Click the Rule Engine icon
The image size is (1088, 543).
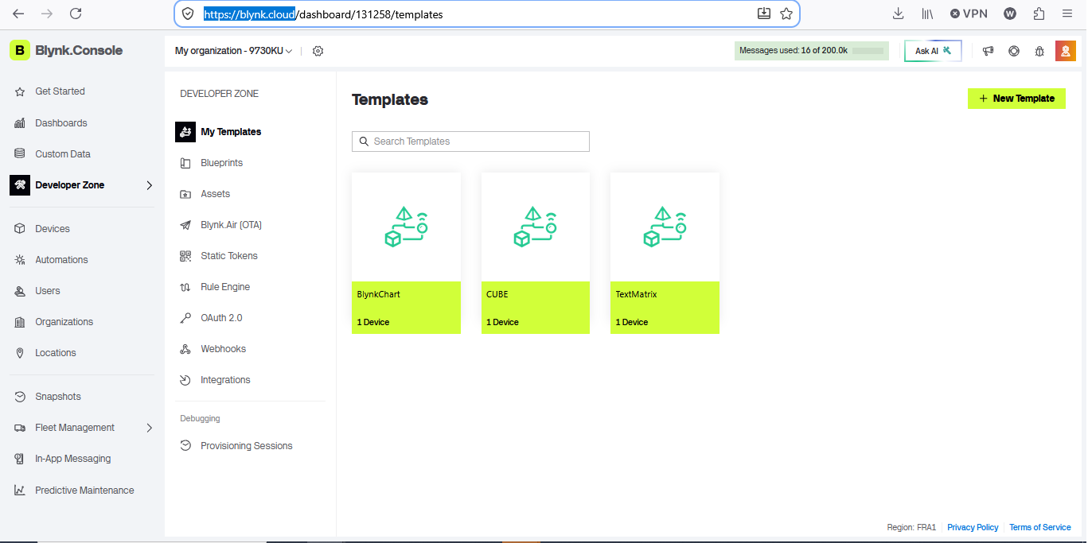click(x=185, y=287)
